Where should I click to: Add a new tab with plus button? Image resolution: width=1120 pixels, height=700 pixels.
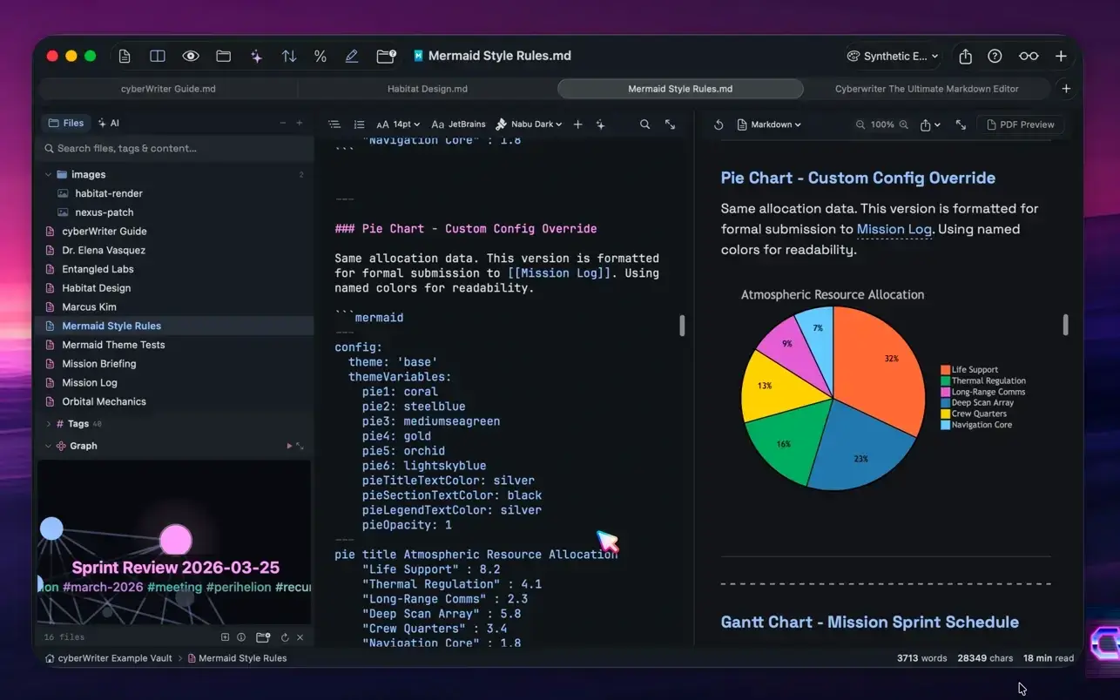(x=1066, y=89)
